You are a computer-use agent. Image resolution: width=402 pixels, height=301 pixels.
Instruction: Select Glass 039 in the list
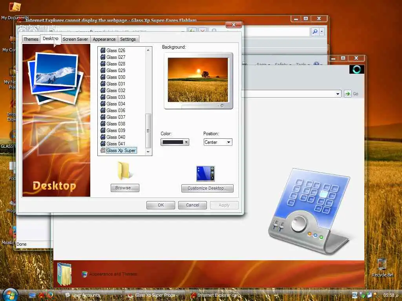116,130
